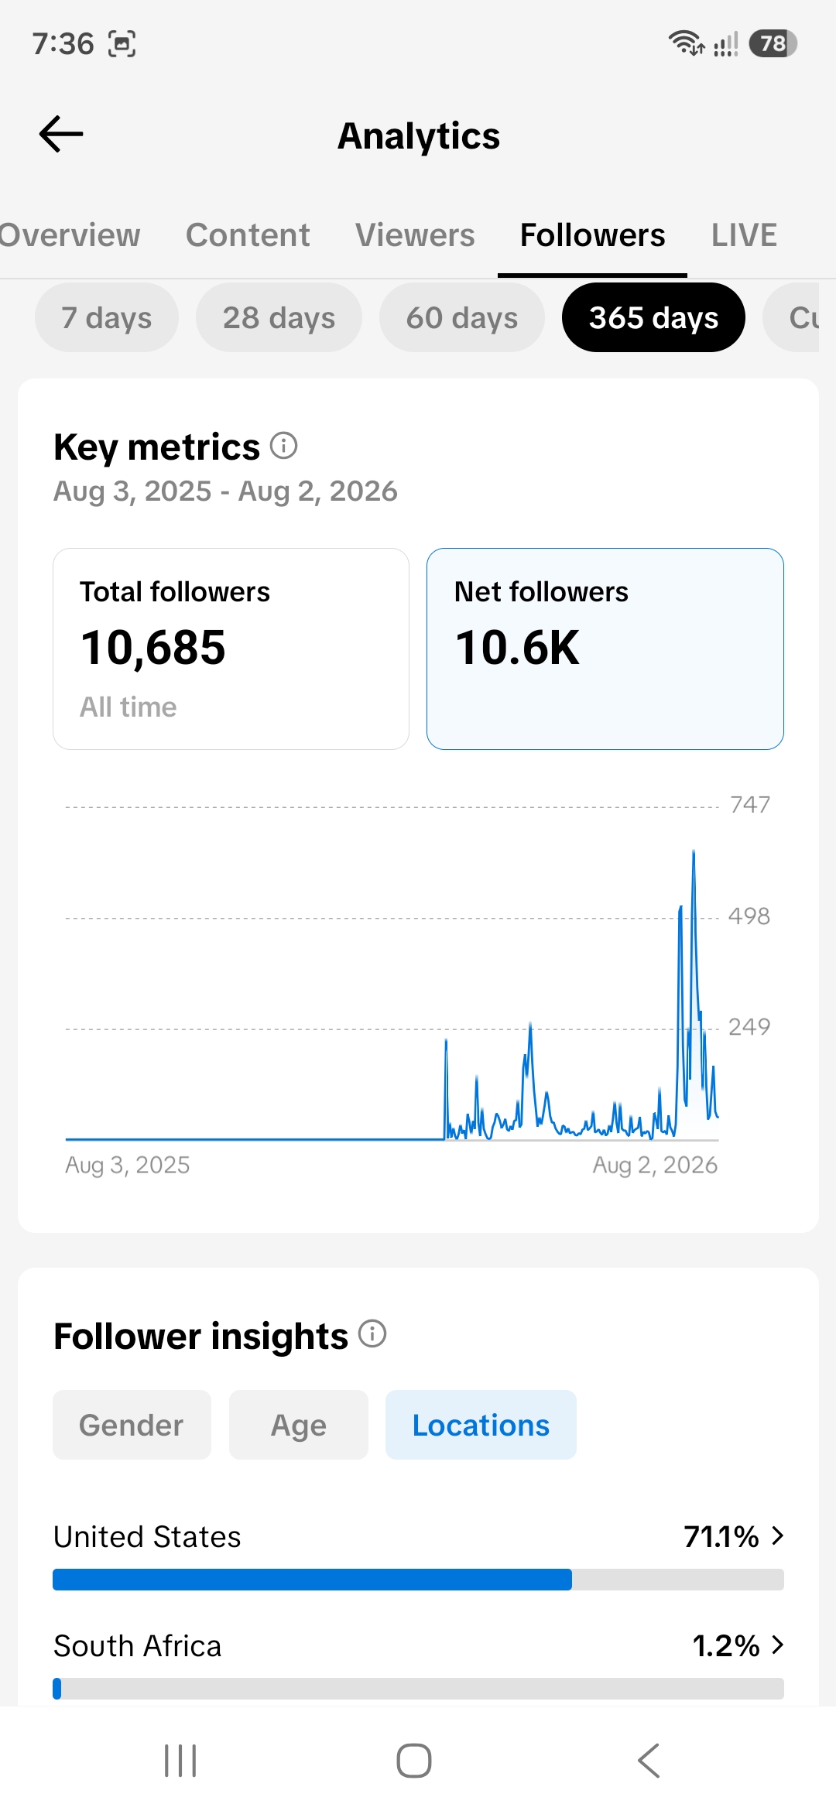Viewport: 836px width, 1811px height.
Task: Open Follower insights info icon
Action: pyautogui.click(x=372, y=1334)
